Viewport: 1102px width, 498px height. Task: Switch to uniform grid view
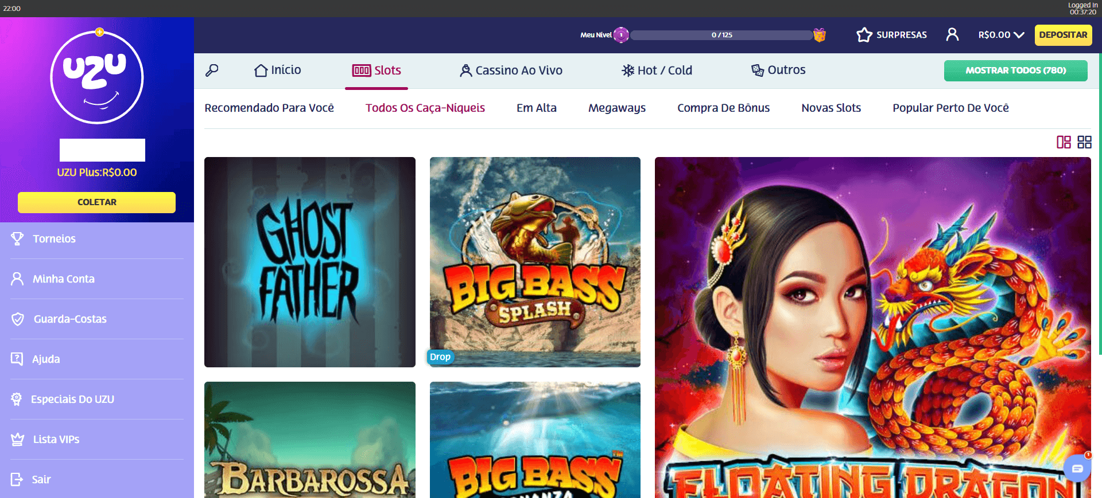click(1084, 142)
